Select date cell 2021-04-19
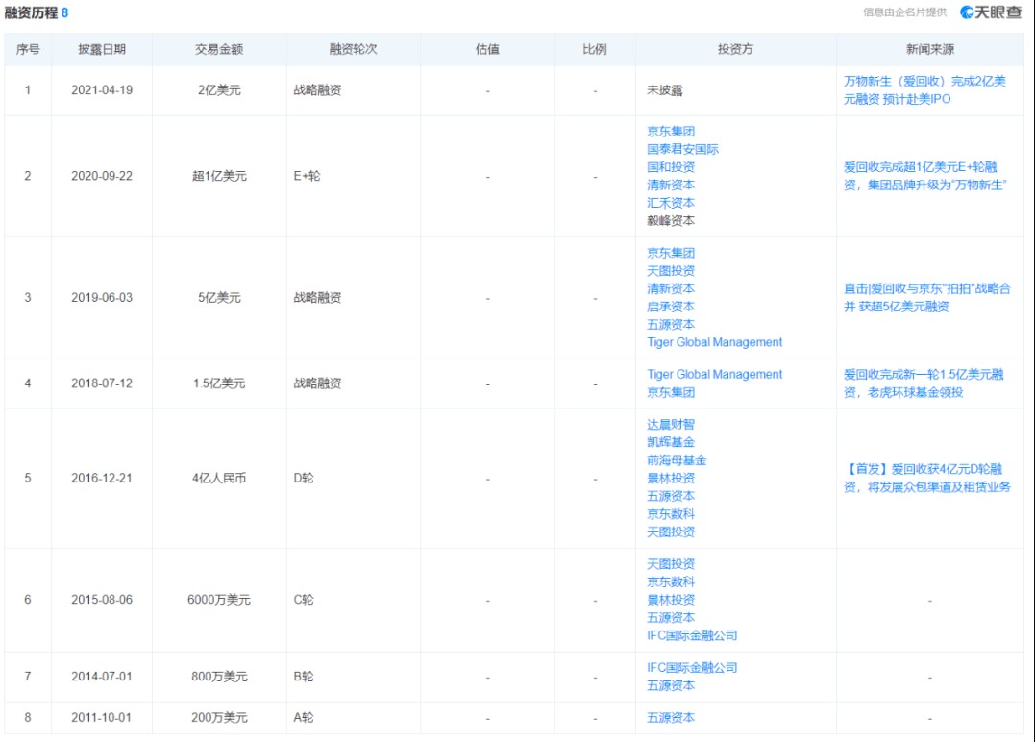The image size is (1035, 742). click(102, 89)
